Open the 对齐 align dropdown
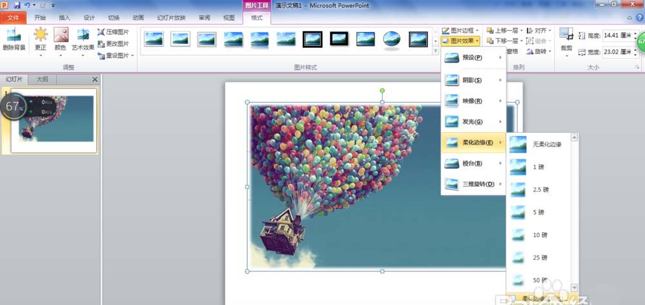This screenshot has height=305, width=645. (x=539, y=30)
